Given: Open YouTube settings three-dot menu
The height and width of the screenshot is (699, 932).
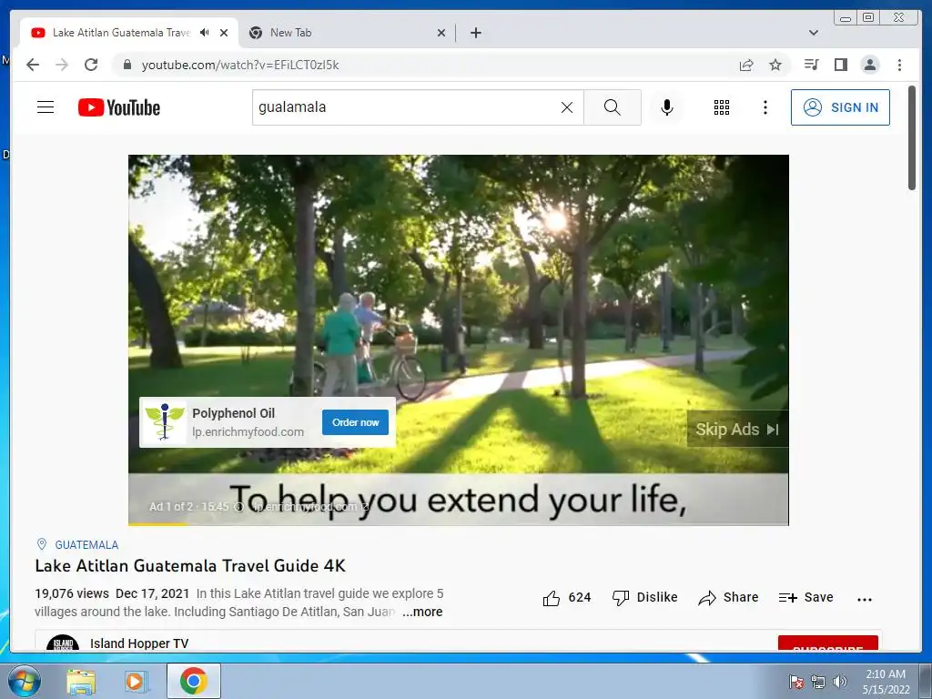Looking at the screenshot, I should pos(765,107).
